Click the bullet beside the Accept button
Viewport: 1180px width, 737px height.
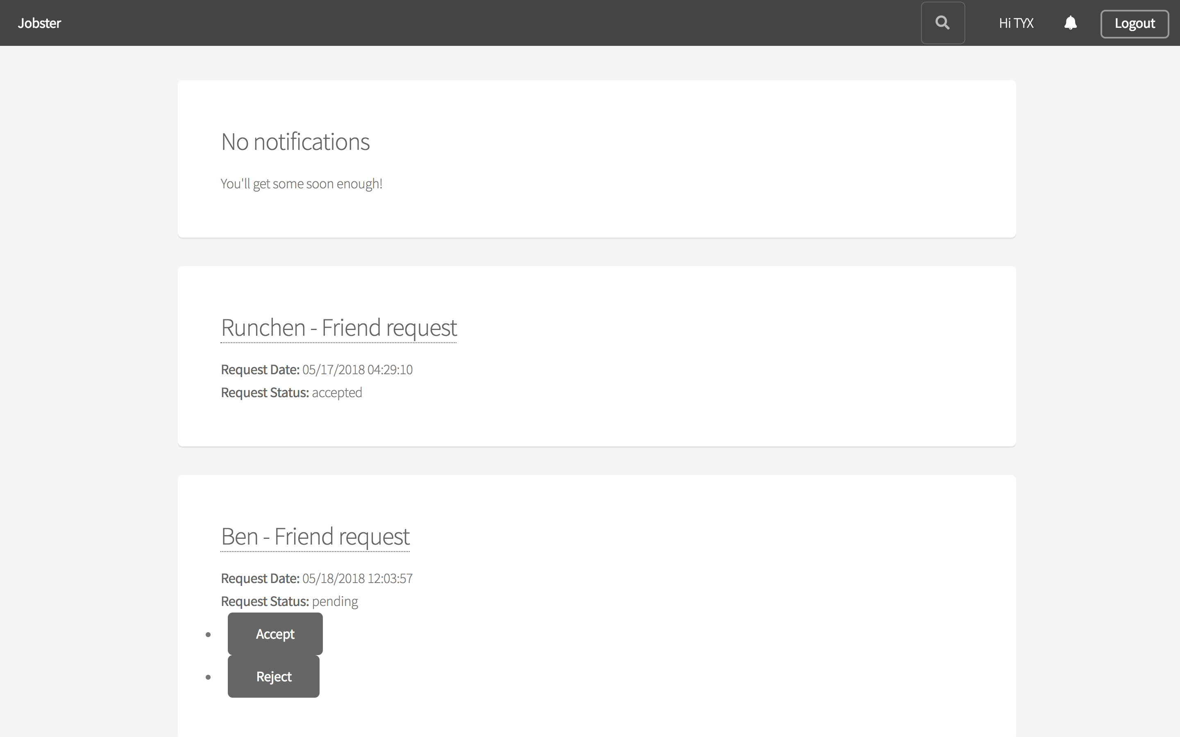coord(208,634)
